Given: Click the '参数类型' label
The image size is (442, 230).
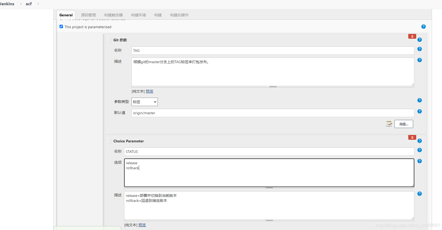Looking at the screenshot, I should coord(121,102).
